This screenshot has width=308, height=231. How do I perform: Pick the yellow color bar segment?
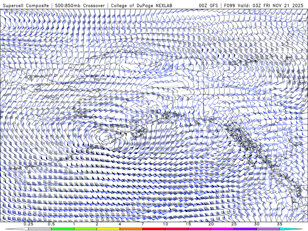[x=108, y=229]
